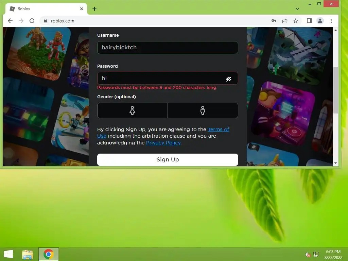Toggle password visibility eye icon
348x261 pixels.
tap(229, 79)
